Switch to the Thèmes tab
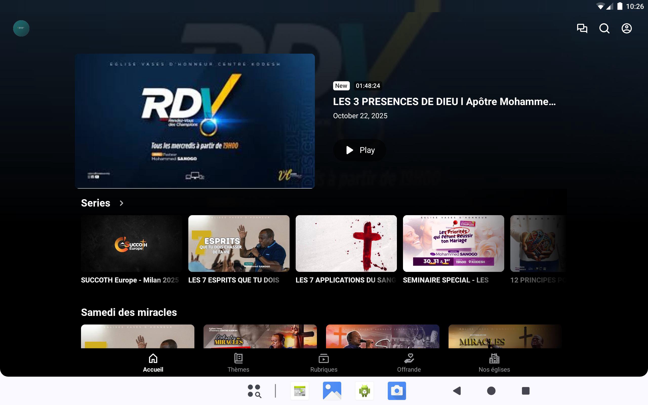 (238, 363)
